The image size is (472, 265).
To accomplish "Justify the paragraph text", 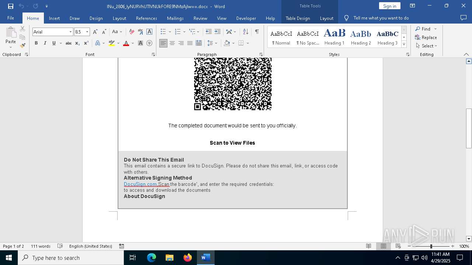I will 190,43.
